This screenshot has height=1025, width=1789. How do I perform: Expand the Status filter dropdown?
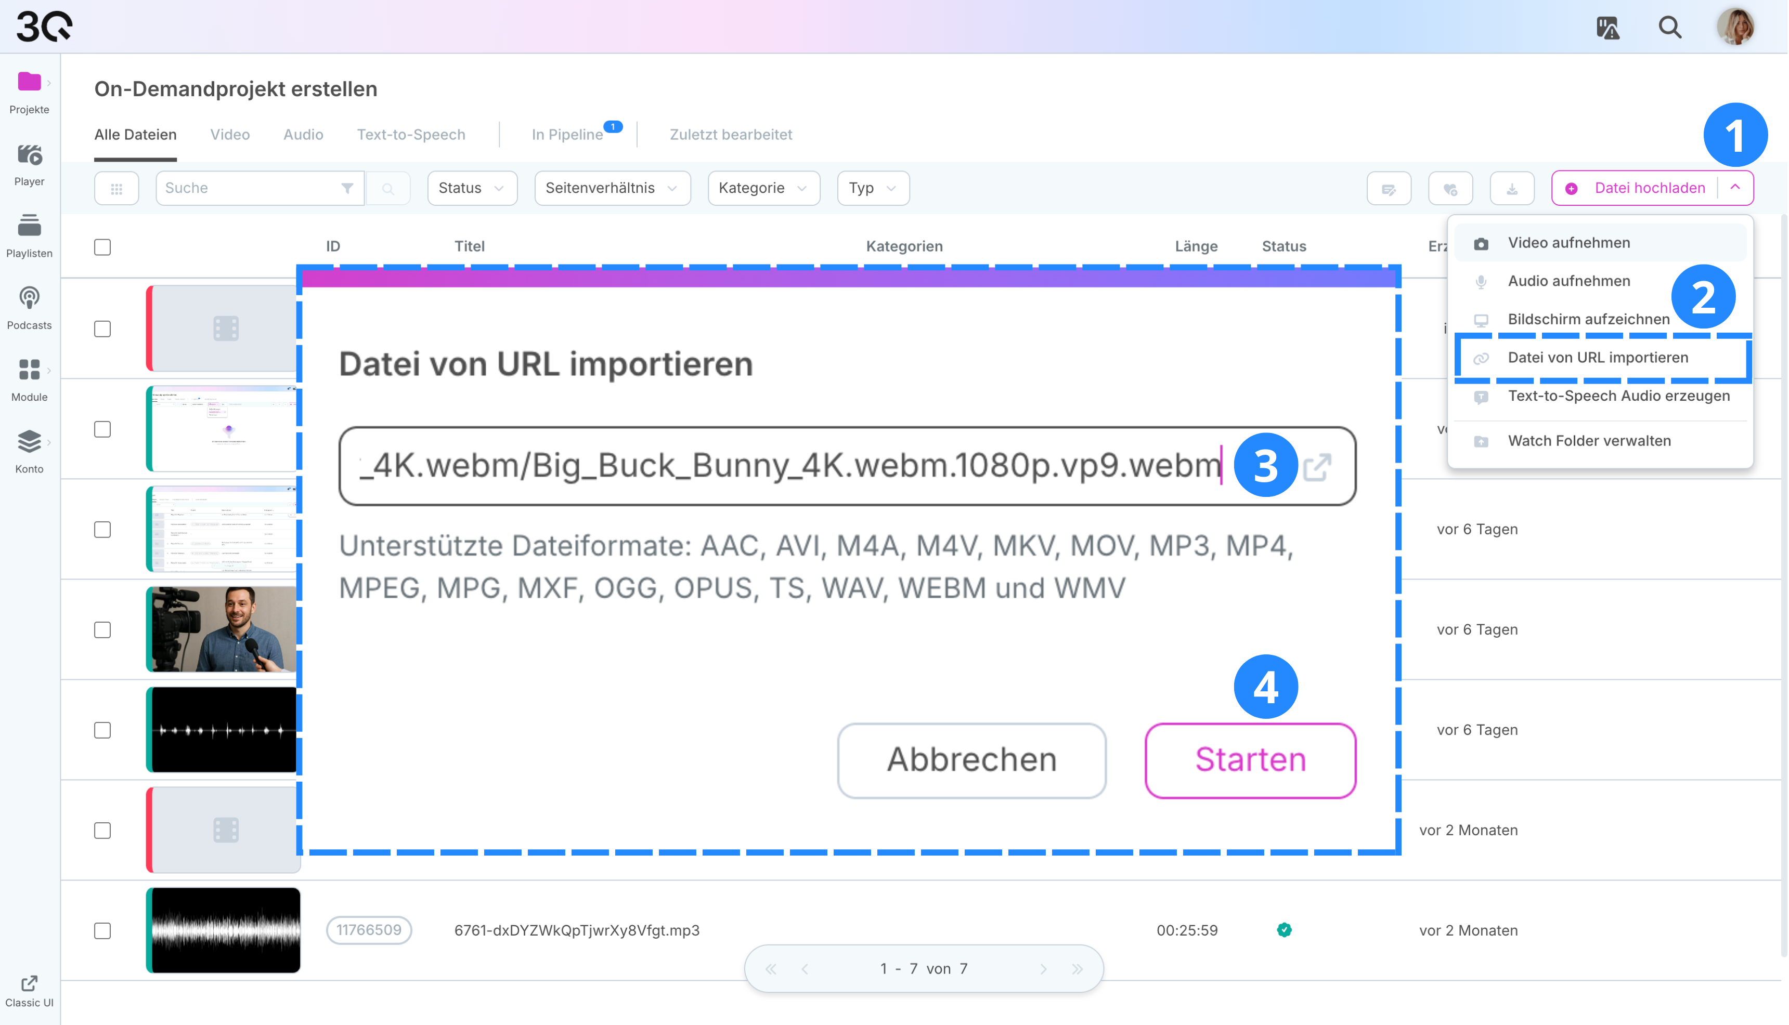pos(472,189)
